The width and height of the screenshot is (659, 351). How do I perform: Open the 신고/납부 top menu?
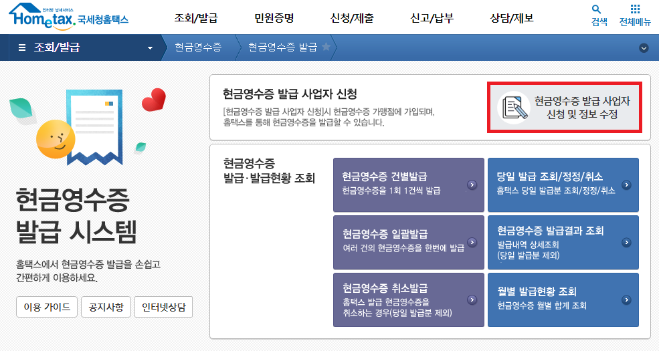[x=432, y=18]
